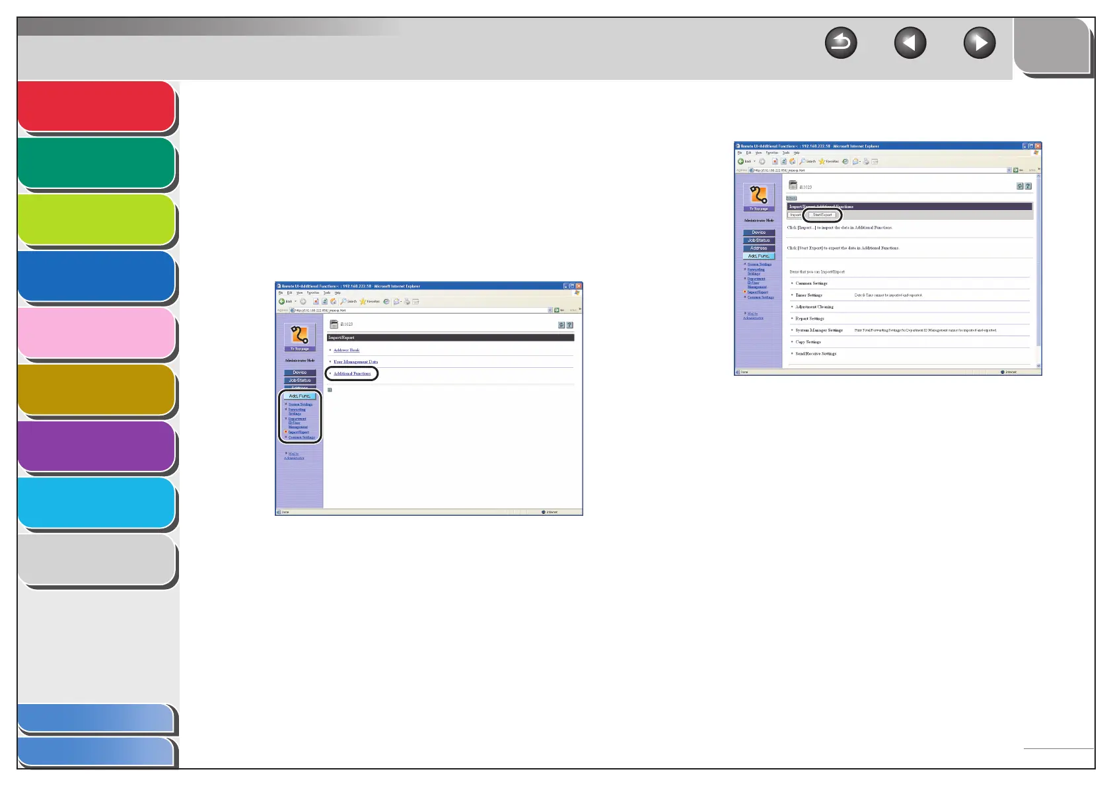
Task: Advance to next page with right triangle button
Action: 980,44
